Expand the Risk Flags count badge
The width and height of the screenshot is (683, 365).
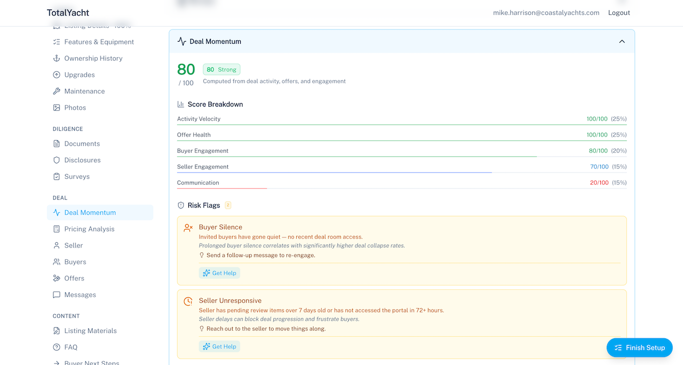(x=228, y=205)
